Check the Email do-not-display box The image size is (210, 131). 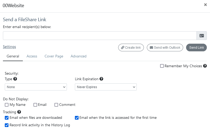tap(35, 105)
